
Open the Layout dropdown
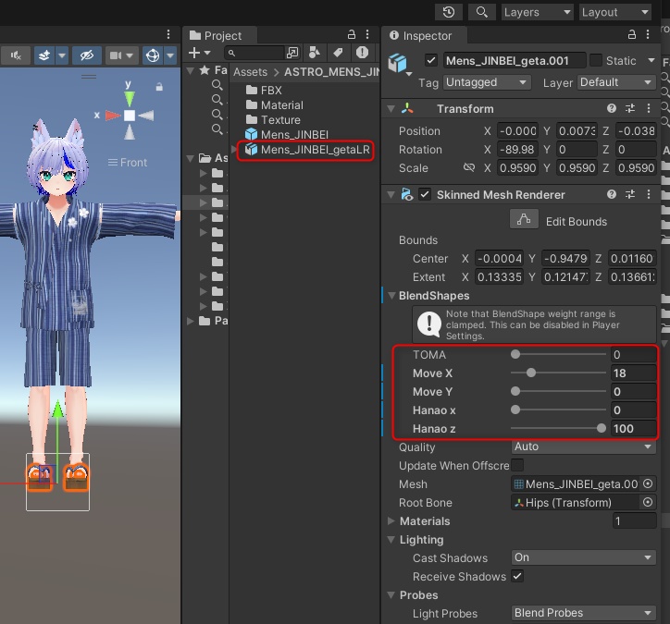(614, 12)
